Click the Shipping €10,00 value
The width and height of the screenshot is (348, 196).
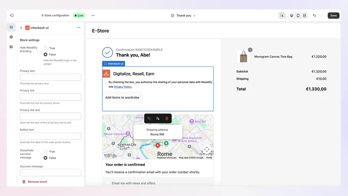coord(321,79)
